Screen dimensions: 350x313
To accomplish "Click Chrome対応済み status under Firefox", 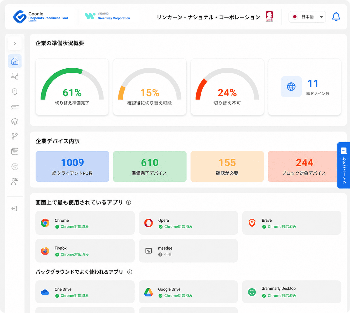I will coord(72,254).
